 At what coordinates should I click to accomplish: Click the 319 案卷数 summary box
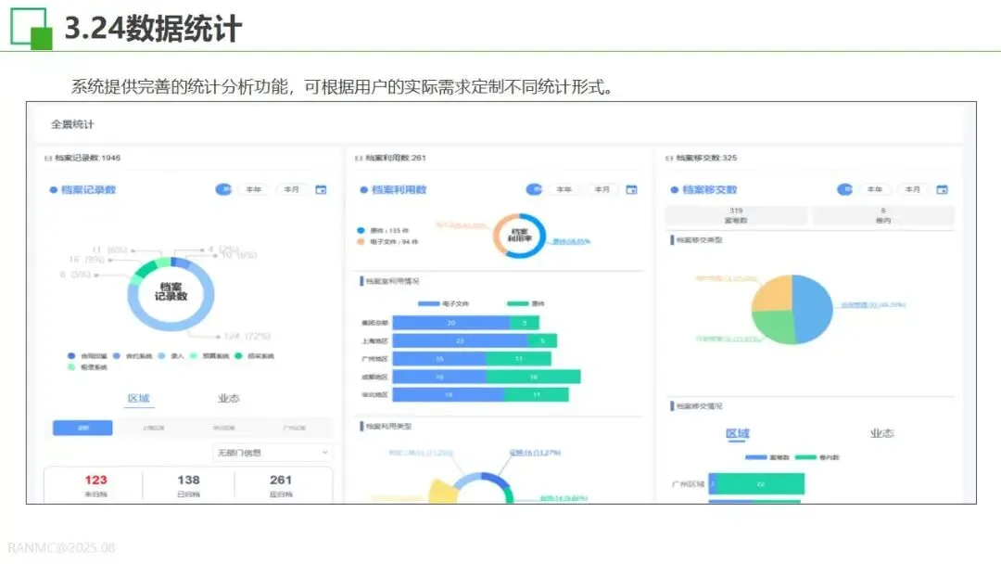[736, 215]
